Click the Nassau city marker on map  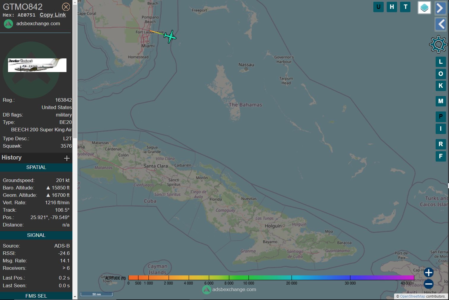coord(246,69)
